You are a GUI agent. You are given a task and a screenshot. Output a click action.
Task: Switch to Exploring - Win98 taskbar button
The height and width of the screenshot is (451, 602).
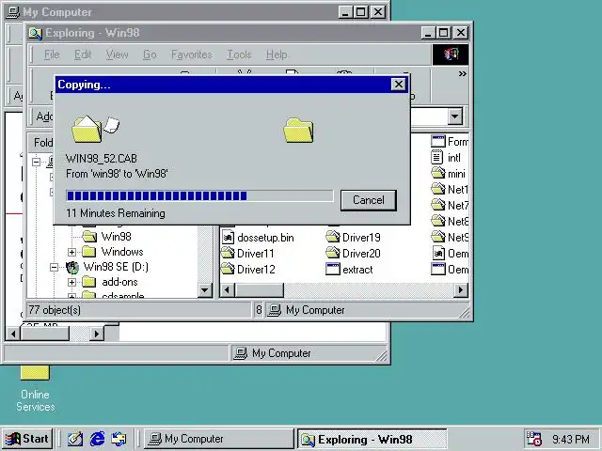[x=372, y=439]
